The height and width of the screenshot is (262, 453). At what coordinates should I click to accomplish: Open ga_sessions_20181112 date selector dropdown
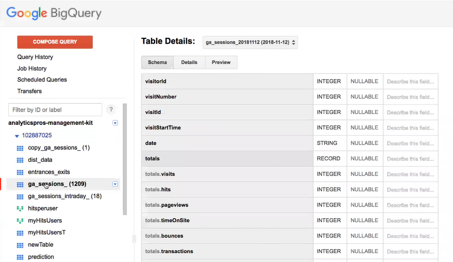click(250, 42)
